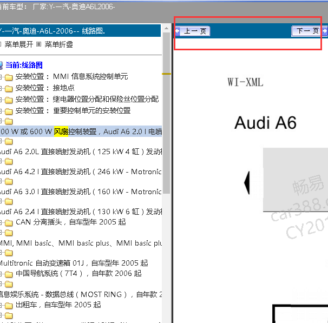Screen dimensions: 328x323
Task: Click folder icon above MMI basic row
Action: click(9, 233)
